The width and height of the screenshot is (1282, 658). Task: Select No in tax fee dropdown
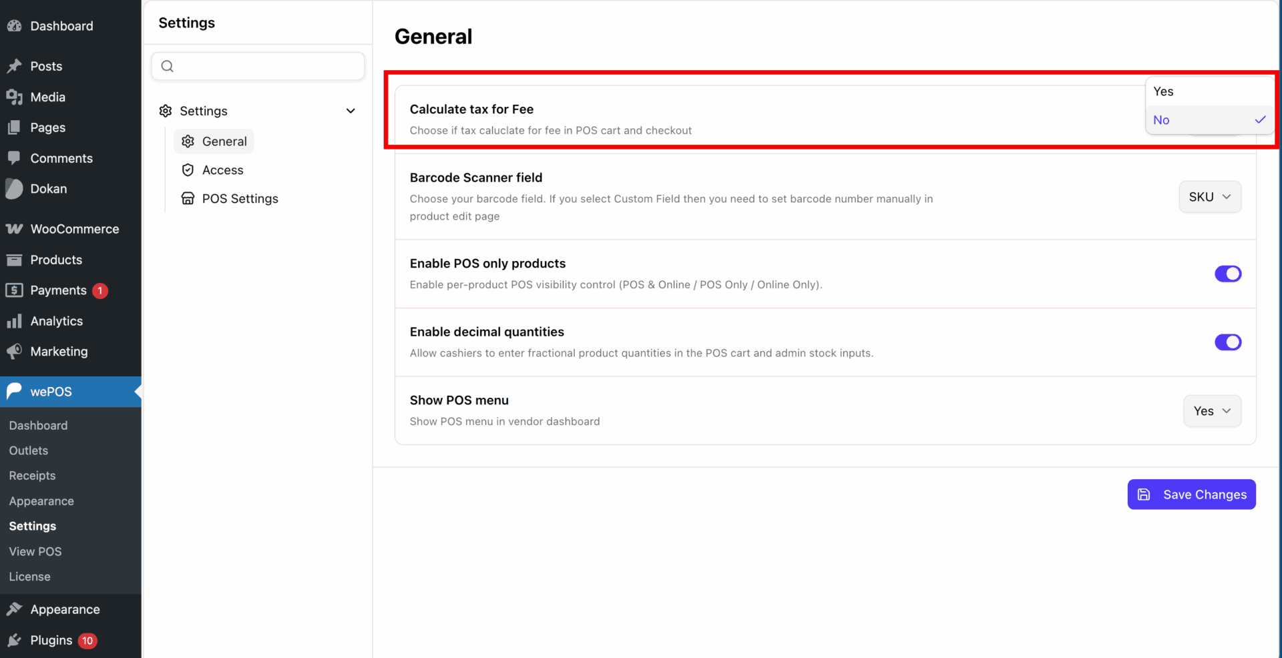[x=1210, y=120]
